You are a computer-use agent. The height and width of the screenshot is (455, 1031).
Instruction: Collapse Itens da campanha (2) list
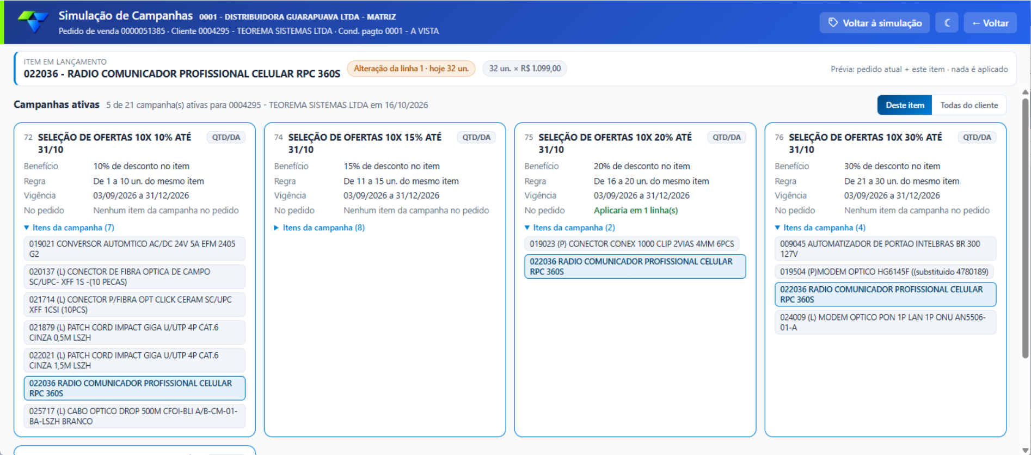[570, 228]
